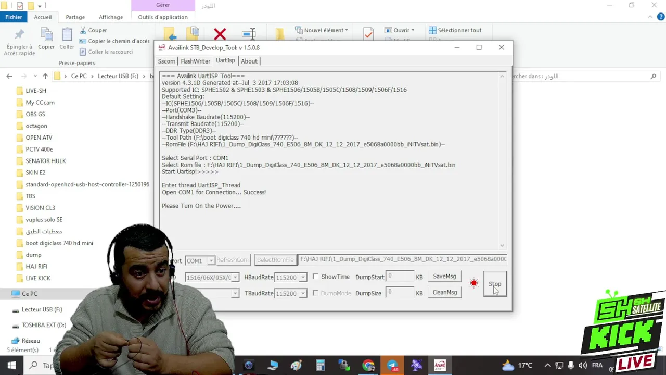Select the boot digiclass 740 hd mini folder

pos(59,243)
